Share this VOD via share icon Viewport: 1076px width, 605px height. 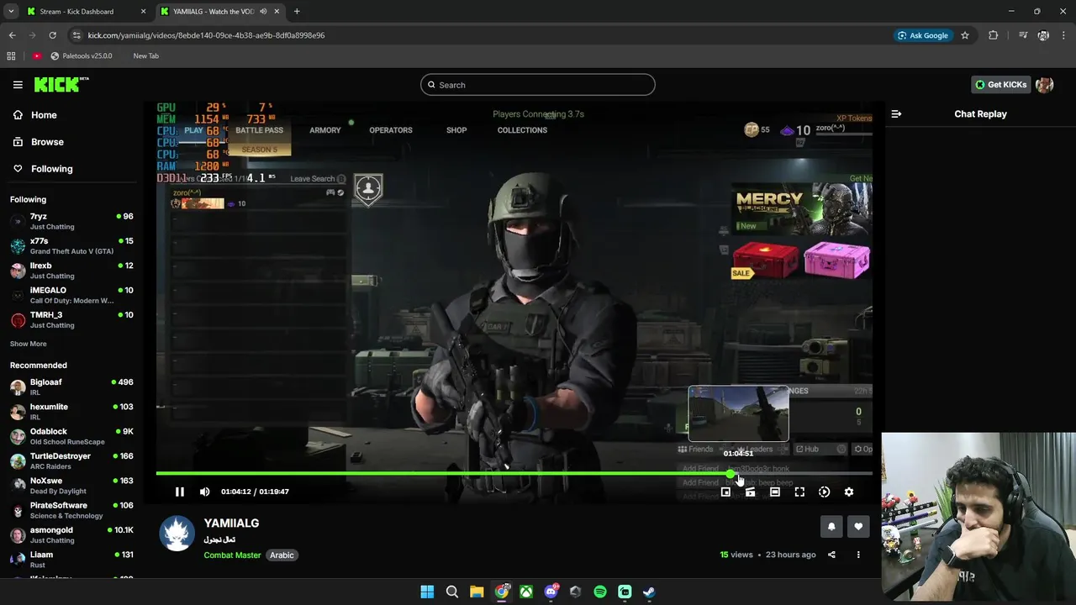831,555
